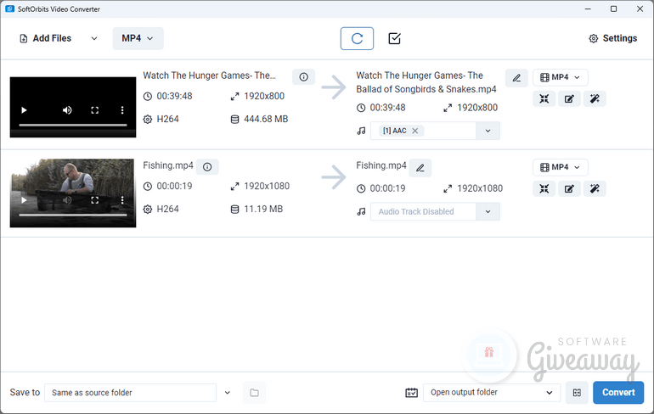Expand the Add Files dropdown arrow
The width and height of the screenshot is (654, 414).
(x=94, y=38)
